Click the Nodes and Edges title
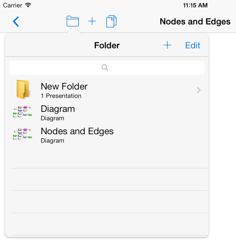This screenshot has height=240, width=236. pos(195,22)
